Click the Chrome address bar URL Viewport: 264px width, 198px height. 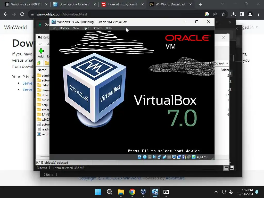(x=62, y=14)
